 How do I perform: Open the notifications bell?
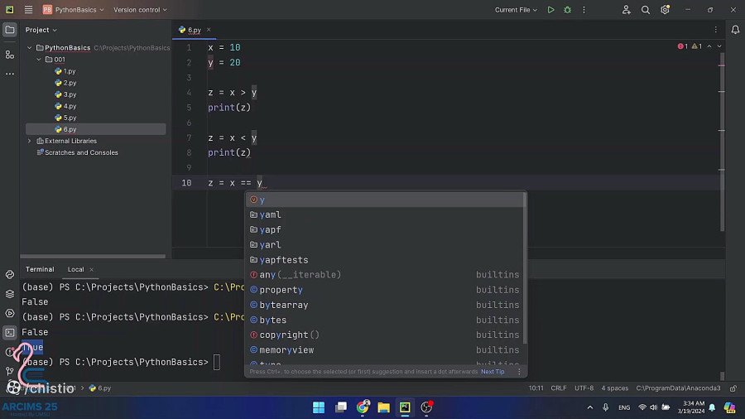point(735,30)
